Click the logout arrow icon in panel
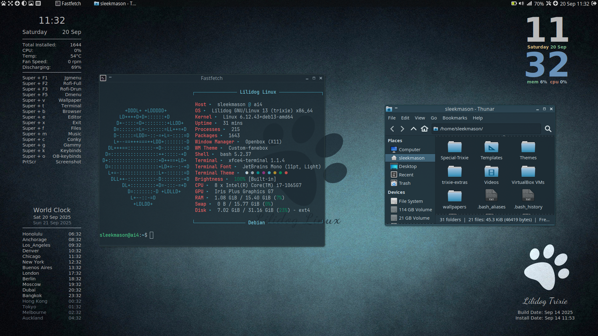This screenshot has height=336, width=598. click(594, 3)
